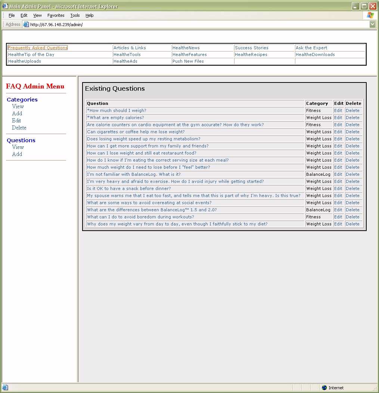Open question "Is it OK to have a snack before dinner?"
The image size is (379, 393).
(129, 188)
